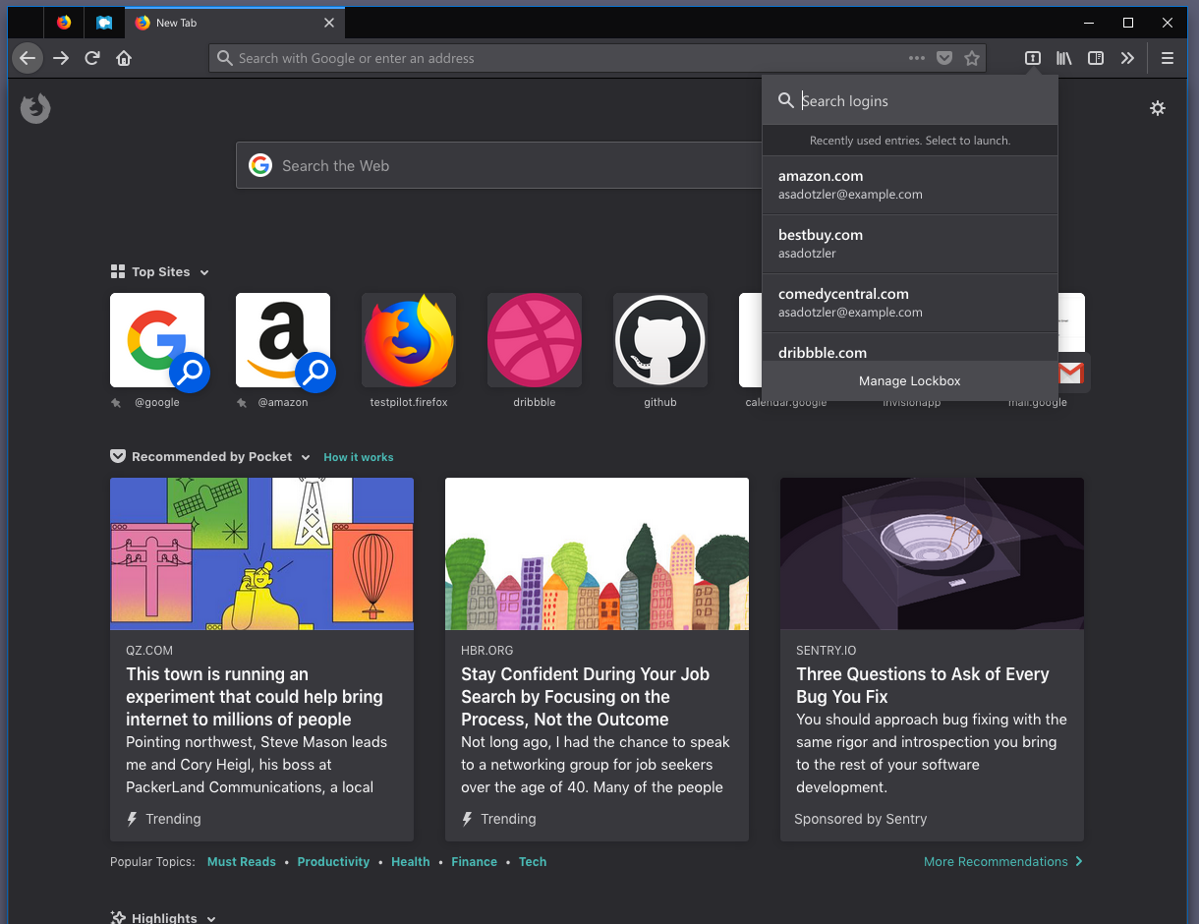Save the page to Pocket
1199x924 pixels.
click(944, 58)
